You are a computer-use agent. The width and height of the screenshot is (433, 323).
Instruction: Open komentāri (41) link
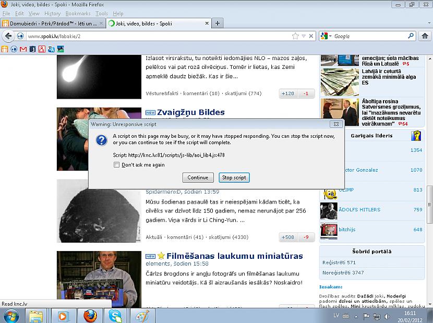(x=185, y=237)
